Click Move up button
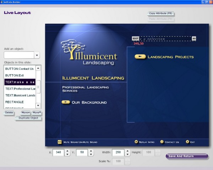Viewport: 213px width, 170px height. coord(26,113)
